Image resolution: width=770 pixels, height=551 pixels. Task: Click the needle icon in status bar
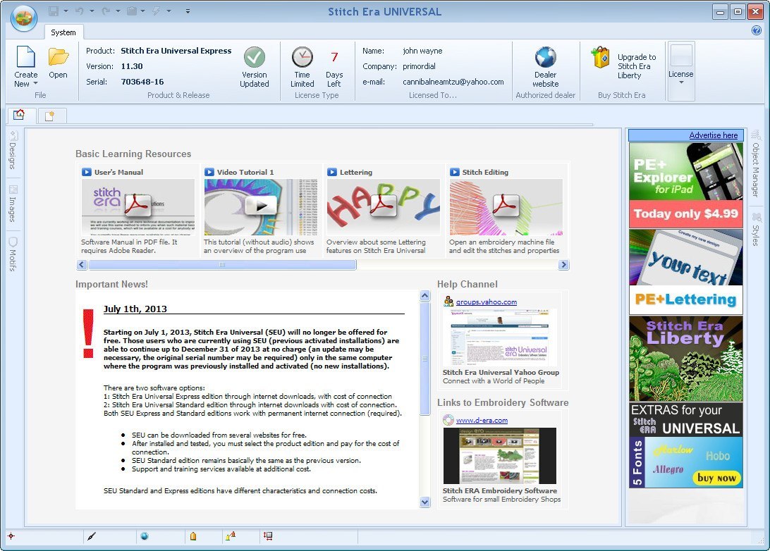point(92,536)
